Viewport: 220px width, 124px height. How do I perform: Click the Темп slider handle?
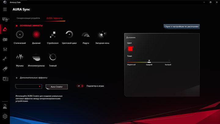tap(149, 62)
